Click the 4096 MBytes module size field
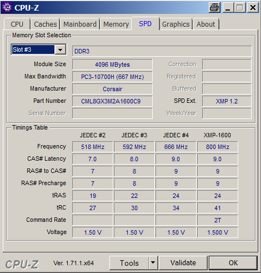This screenshot has height=273, width=261. (112, 64)
